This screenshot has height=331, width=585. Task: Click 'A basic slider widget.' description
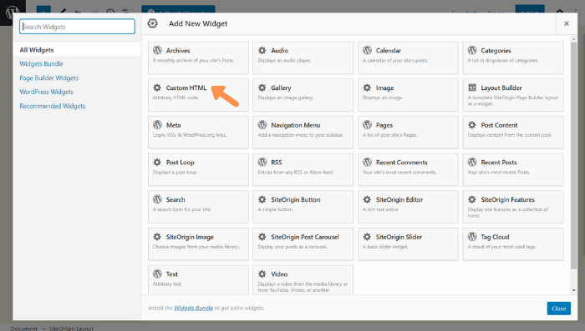(385, 247)
